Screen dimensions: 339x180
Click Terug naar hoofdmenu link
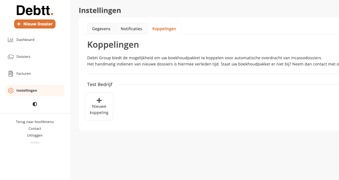click(x=35, y=122)
